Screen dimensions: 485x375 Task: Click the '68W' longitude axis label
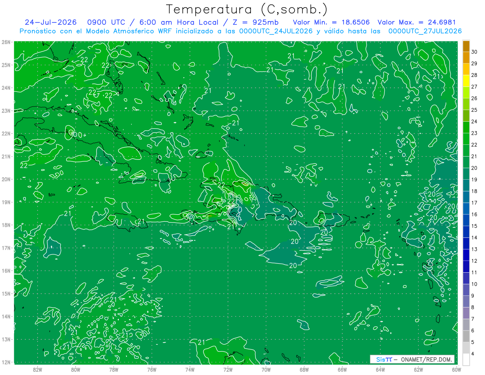(304, 369)
